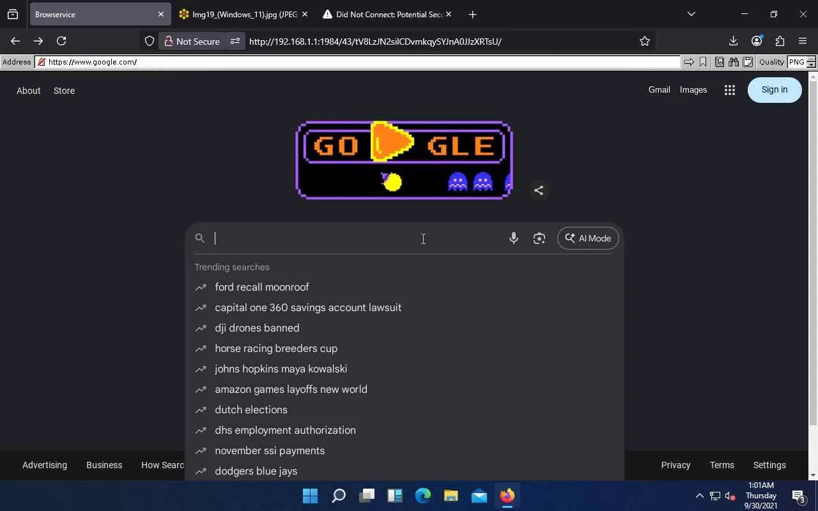Open the Google apps grid
Viewport: 818px width, 511px height.
[x=730, y=90]
